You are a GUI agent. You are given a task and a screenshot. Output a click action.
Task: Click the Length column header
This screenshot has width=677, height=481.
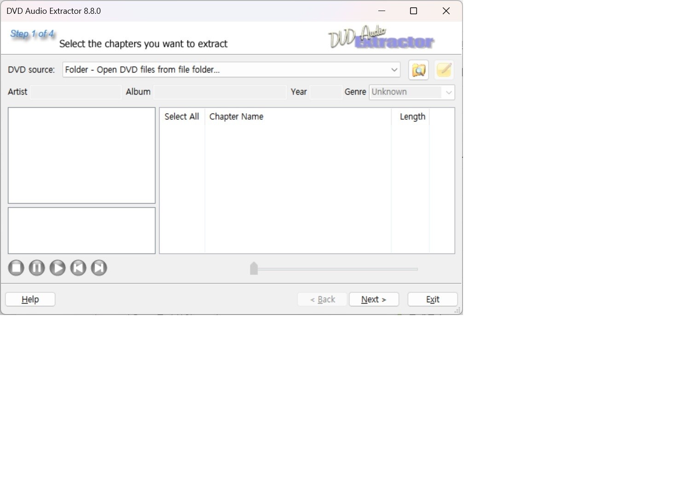(410, 116)
